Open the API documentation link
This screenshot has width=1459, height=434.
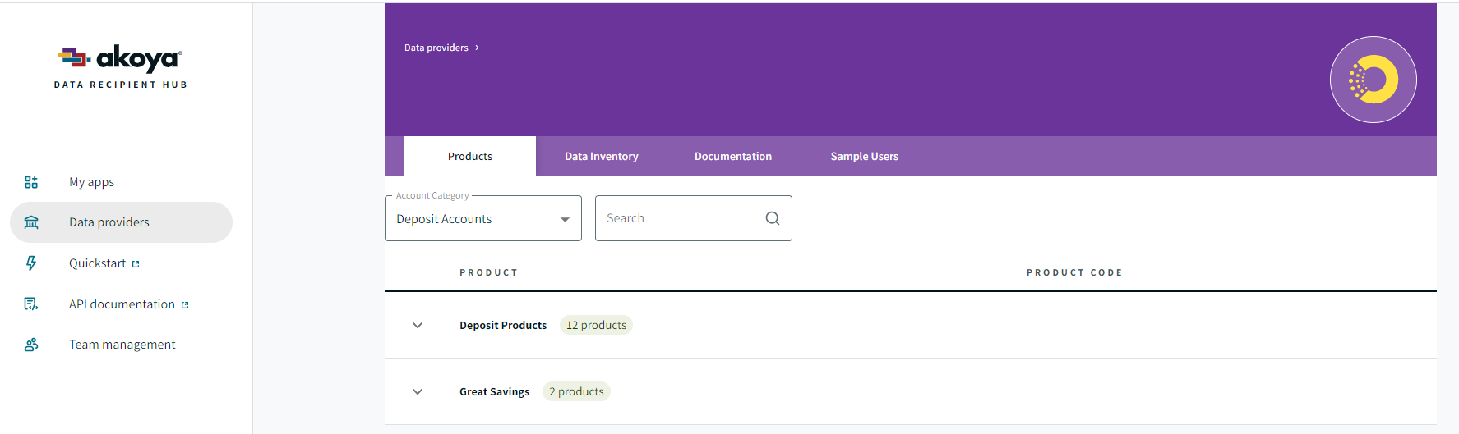pos(121,304)
